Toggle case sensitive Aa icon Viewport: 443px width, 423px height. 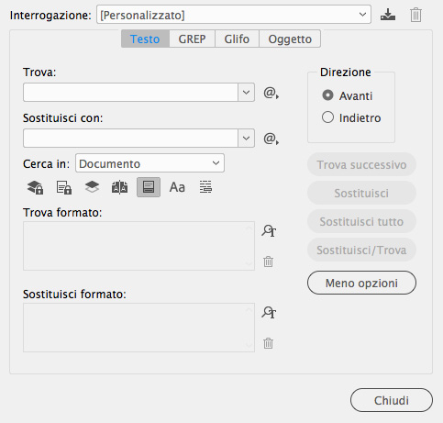coord(177,187)
